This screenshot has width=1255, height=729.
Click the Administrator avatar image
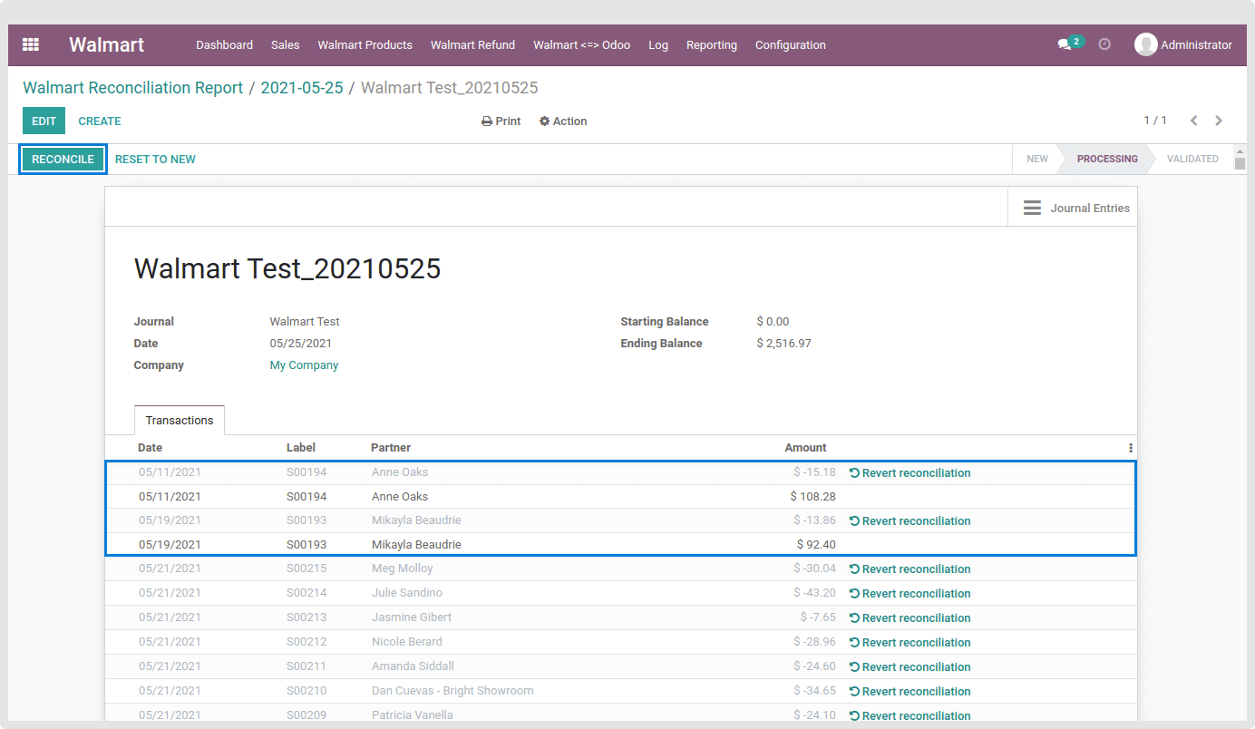(1146, 44)
